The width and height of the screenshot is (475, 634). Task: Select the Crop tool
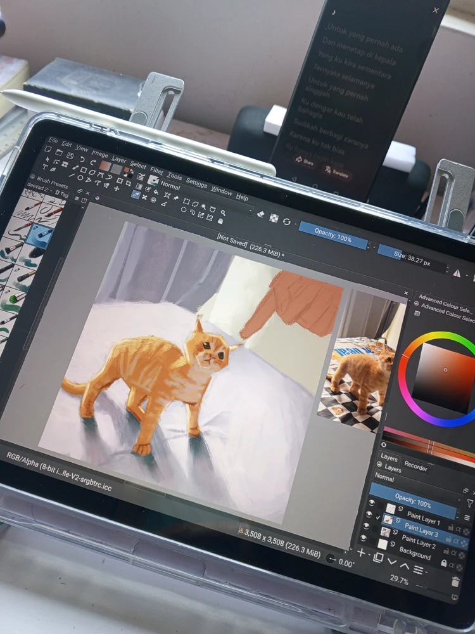click(x=129, y=183)
